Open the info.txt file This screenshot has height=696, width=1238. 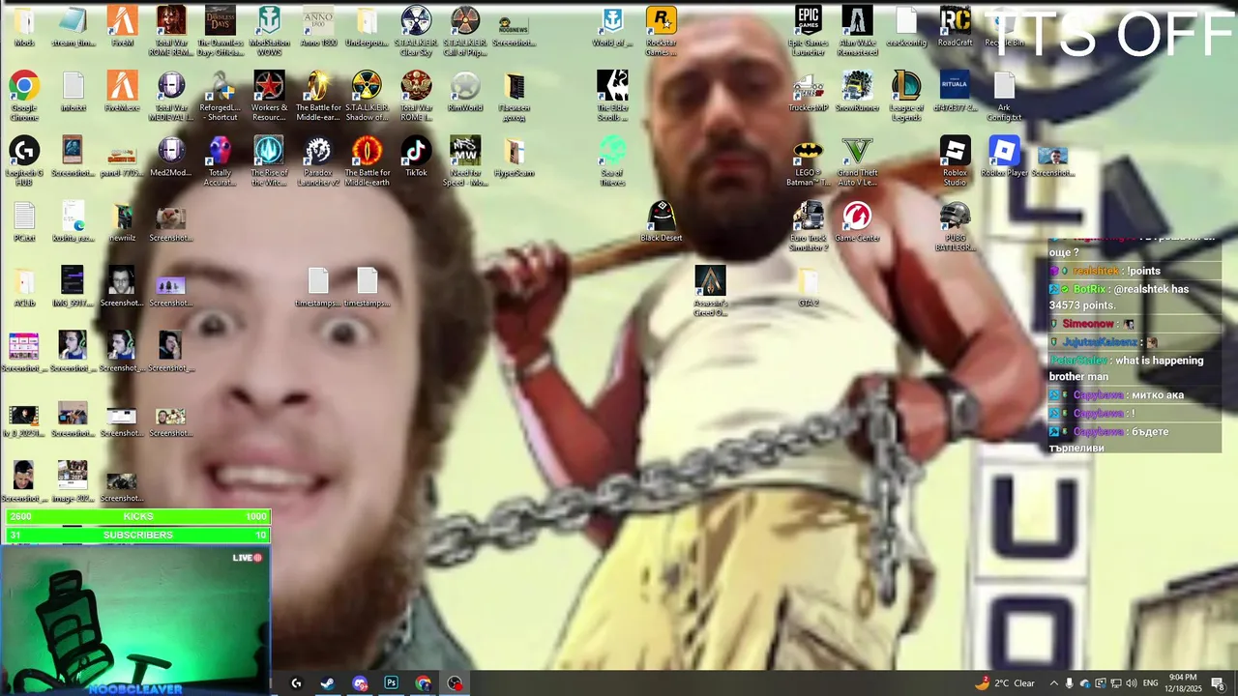point(74,92)
